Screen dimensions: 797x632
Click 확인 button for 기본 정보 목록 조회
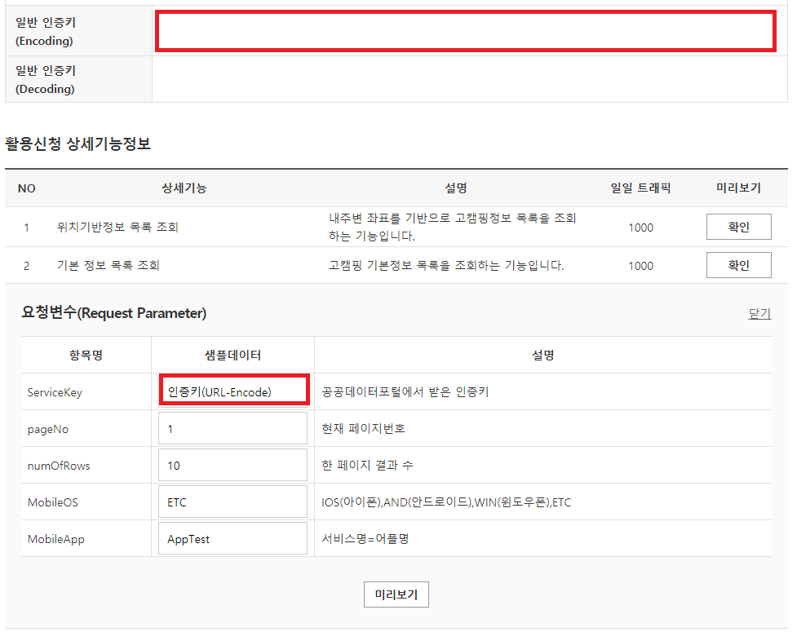pos(738,265)
